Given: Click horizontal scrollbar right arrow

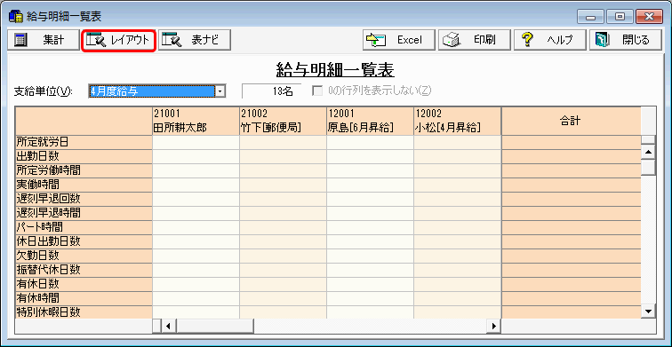Looking at the screenshot, I should pos(493,326).
